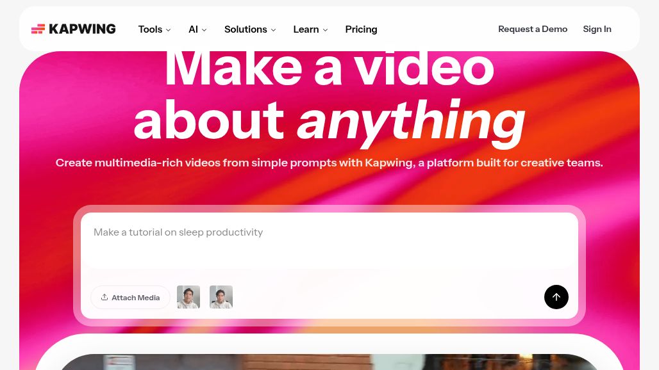Expand the Learn menu
The image size is (659, 370).
coord(310,29)
